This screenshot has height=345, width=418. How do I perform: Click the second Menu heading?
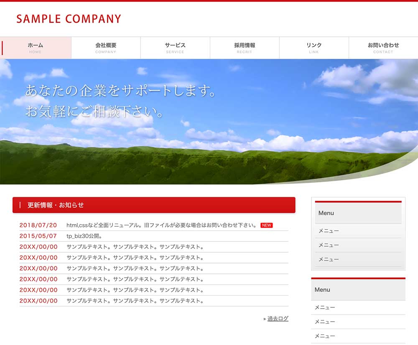[x=358, y=289]
